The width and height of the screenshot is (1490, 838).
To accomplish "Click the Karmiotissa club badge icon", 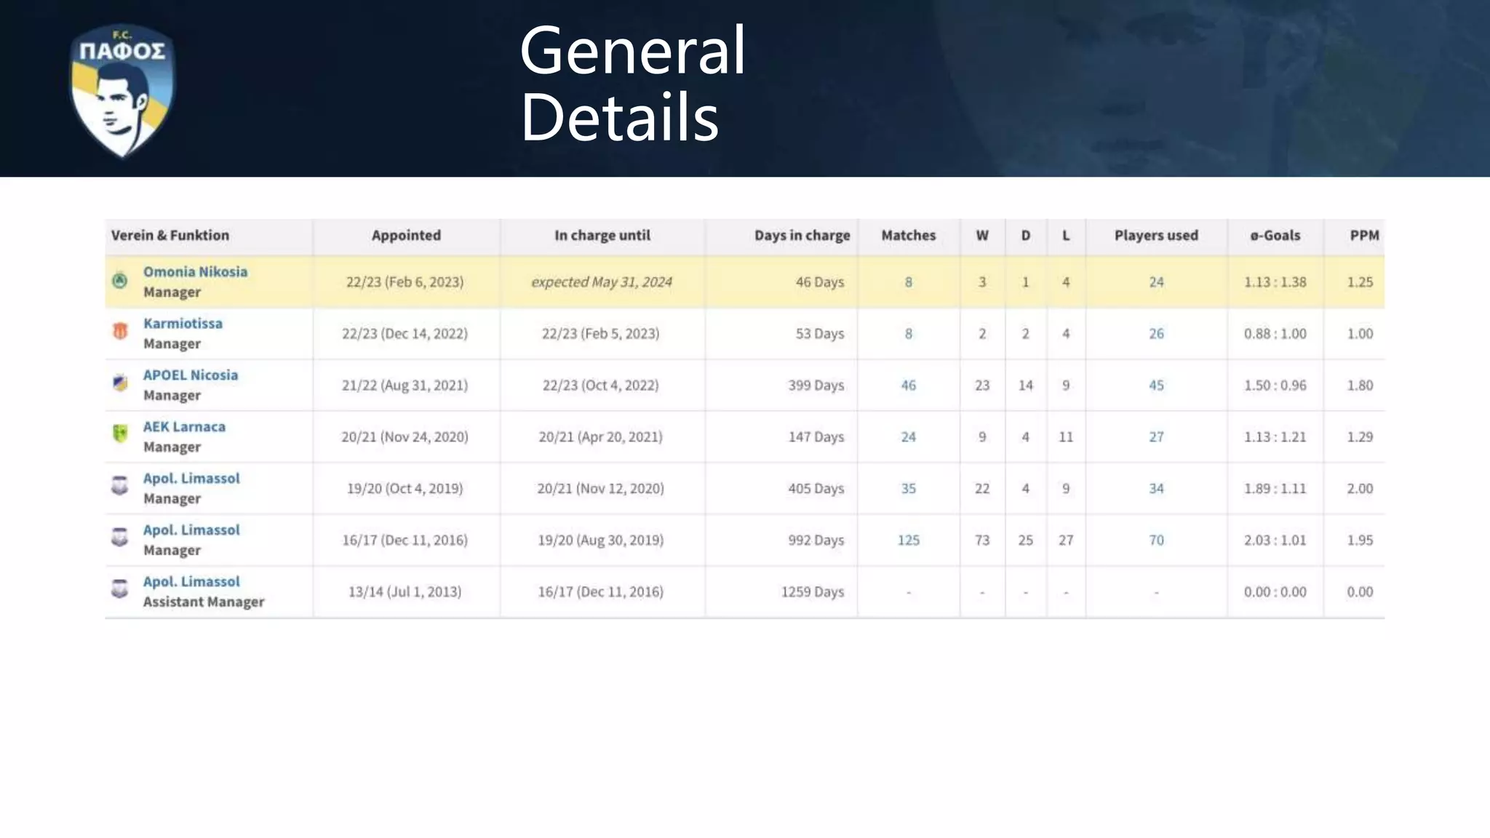I will tap(120, 332).
